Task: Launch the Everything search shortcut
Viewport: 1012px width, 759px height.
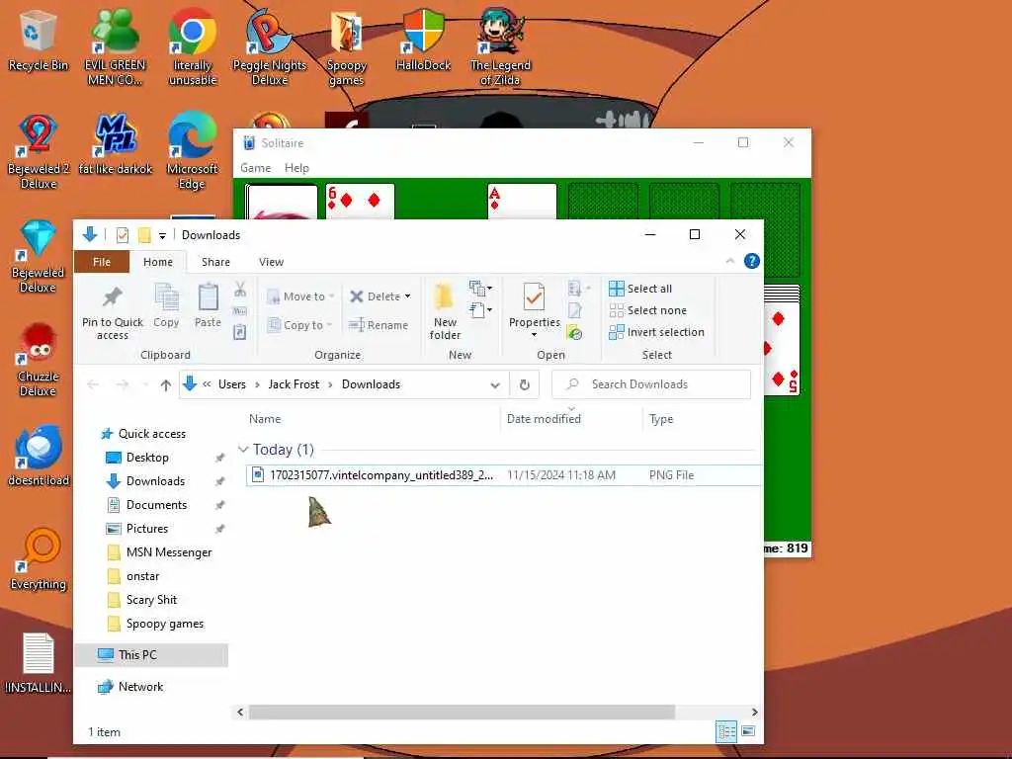Action: [x=39, y=559]
